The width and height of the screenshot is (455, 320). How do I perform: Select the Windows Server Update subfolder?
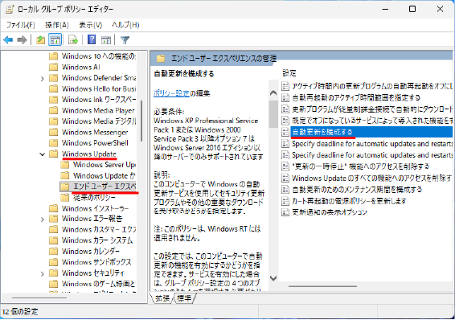tap(105, 165)
